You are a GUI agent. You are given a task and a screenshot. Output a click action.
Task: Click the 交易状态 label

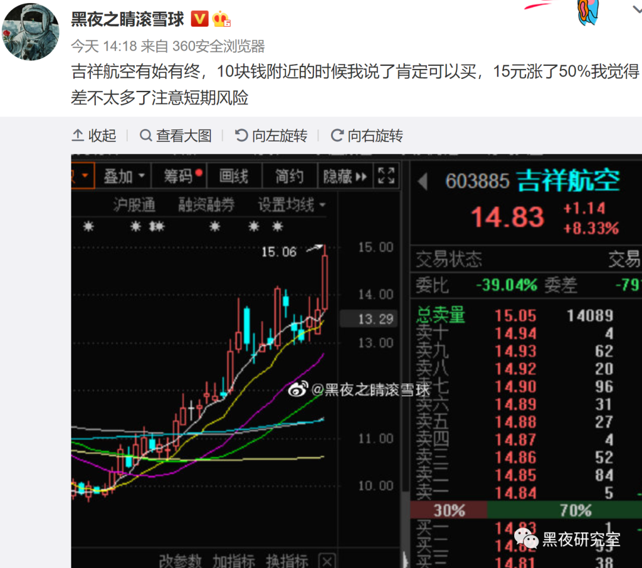click(x=449, y=259)
